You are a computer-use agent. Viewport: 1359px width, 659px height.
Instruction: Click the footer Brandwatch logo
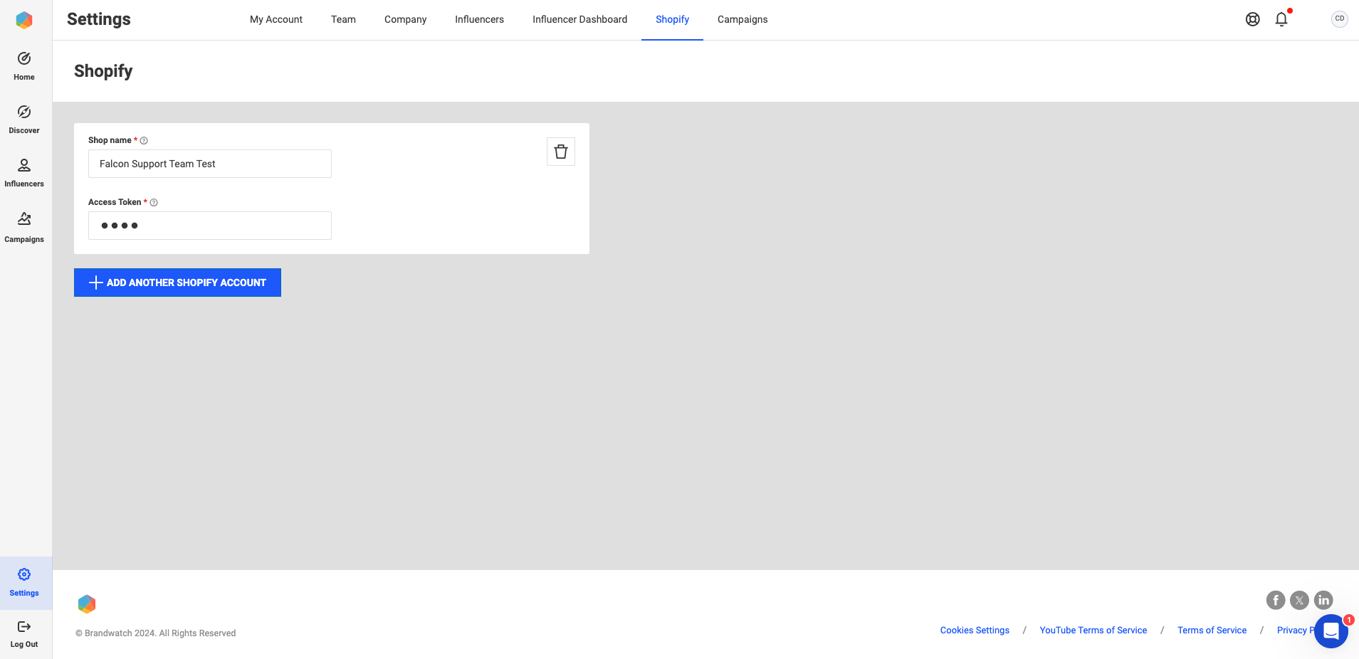87,604
